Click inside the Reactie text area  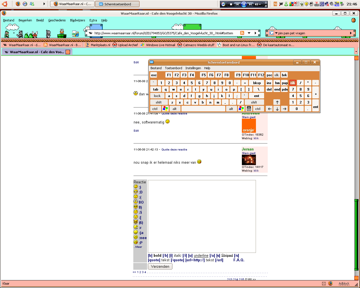click(202, 216)
